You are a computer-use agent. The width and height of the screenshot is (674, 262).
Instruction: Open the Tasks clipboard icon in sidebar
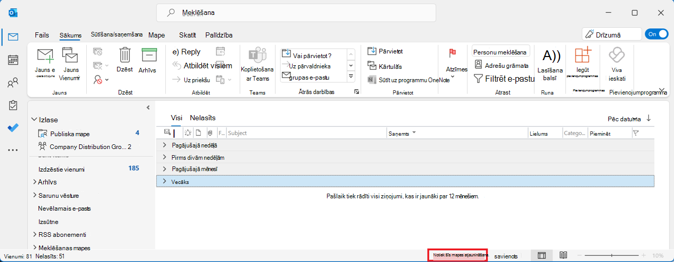point(13,105)
